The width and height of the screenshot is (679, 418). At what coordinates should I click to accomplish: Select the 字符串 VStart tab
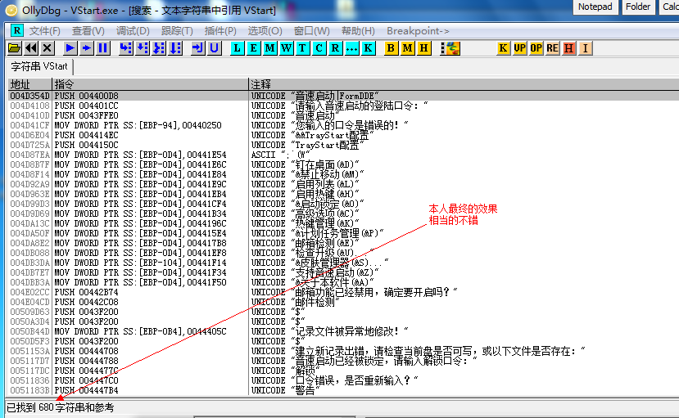[x=39, y=66]
